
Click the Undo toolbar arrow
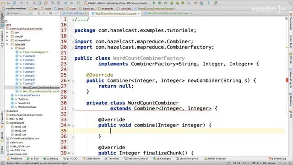click(x=22, y=3)
